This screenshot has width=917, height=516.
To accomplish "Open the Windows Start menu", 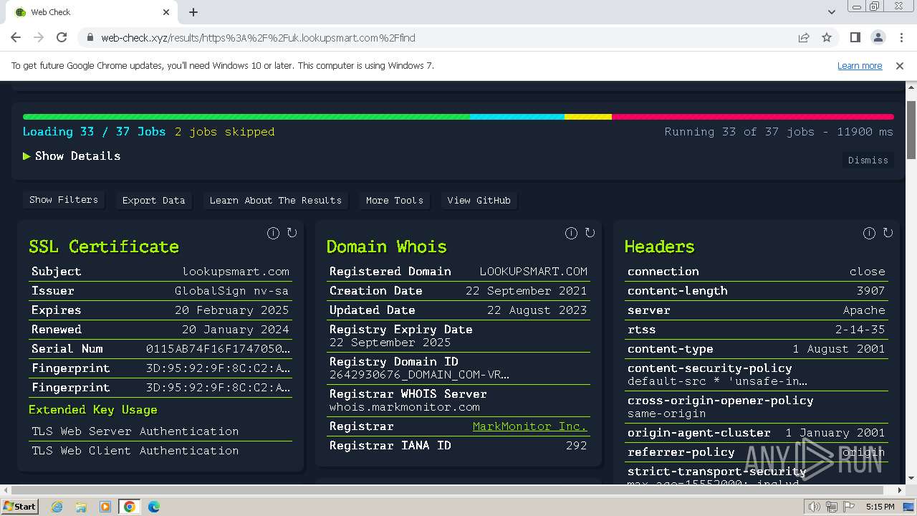I will (20, 507).
